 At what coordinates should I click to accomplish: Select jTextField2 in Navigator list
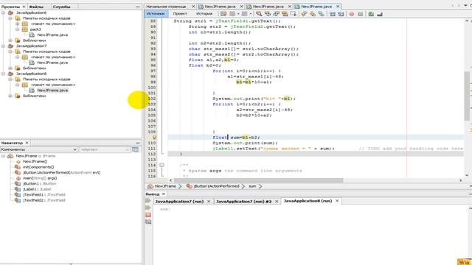coord(44,200)
